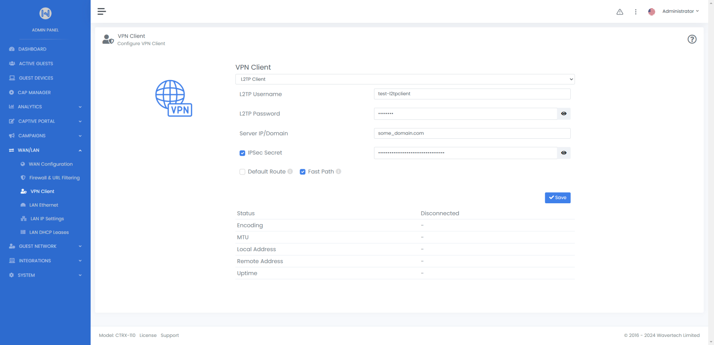Click the hamburger menu icon to collapse sidebar

pyautogui.click(x=102, y=11)
